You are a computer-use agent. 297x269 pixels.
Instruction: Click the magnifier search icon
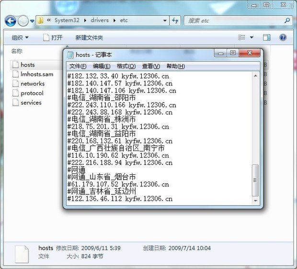[x=287, y=21]
